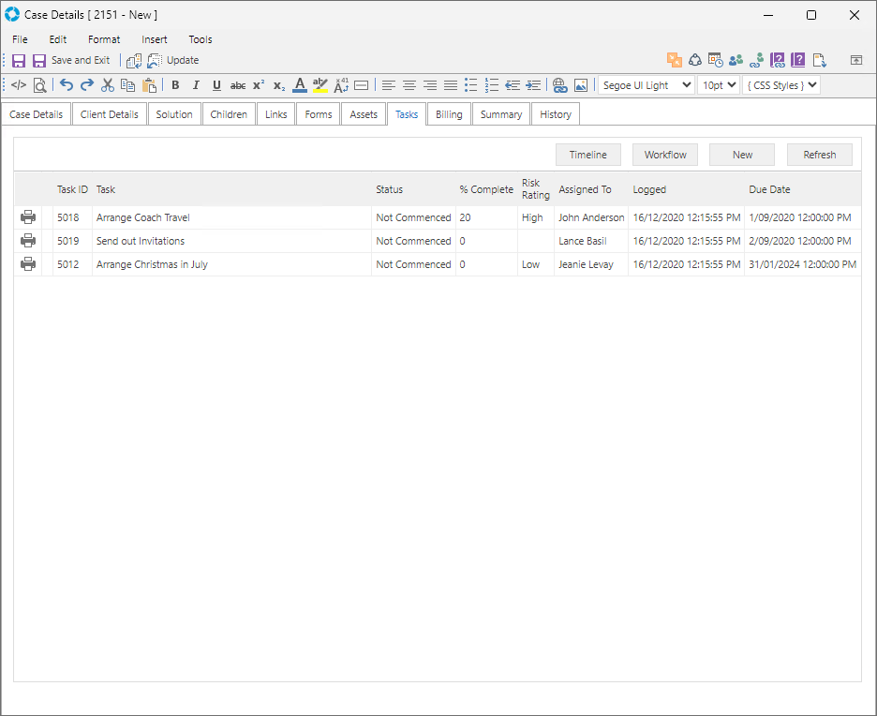Click the Cut scissors icon
877x716 pixels.
pyautogui.click(x=108, y=85)
